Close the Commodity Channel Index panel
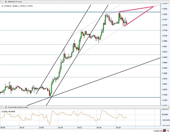This screenshot has height=132, width=170. tap(169, 107)
